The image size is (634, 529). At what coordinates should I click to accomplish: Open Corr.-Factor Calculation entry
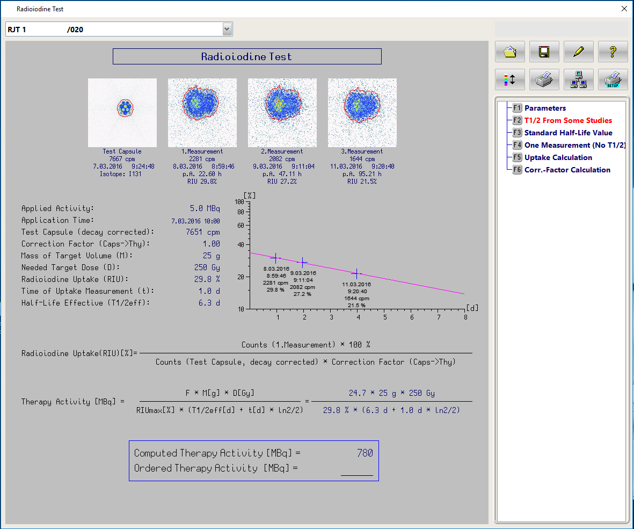[567, 170]
